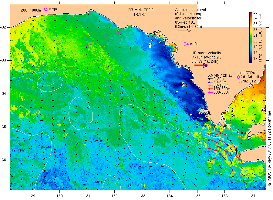Click the "sealCTDs" legend heading
Screen dimensions: 273x200
coord(247,73)
